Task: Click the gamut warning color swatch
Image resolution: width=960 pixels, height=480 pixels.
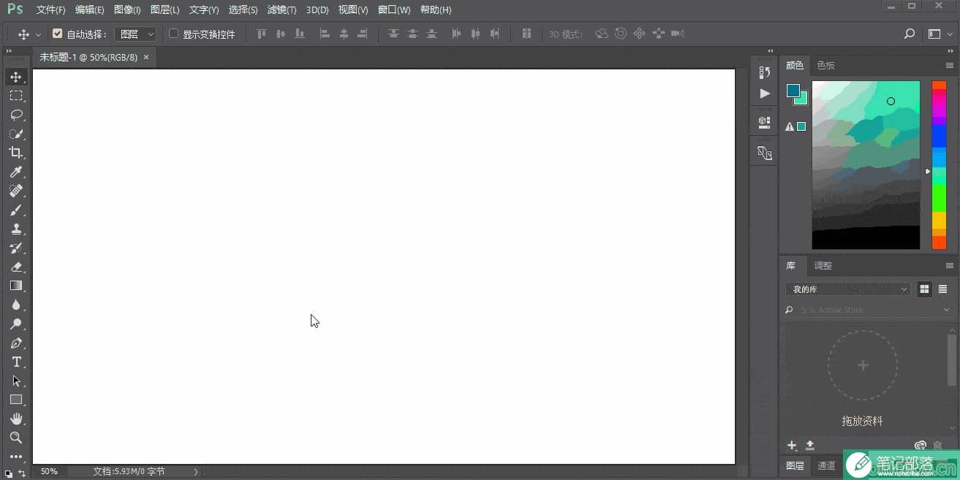Action: coord(801,126)
